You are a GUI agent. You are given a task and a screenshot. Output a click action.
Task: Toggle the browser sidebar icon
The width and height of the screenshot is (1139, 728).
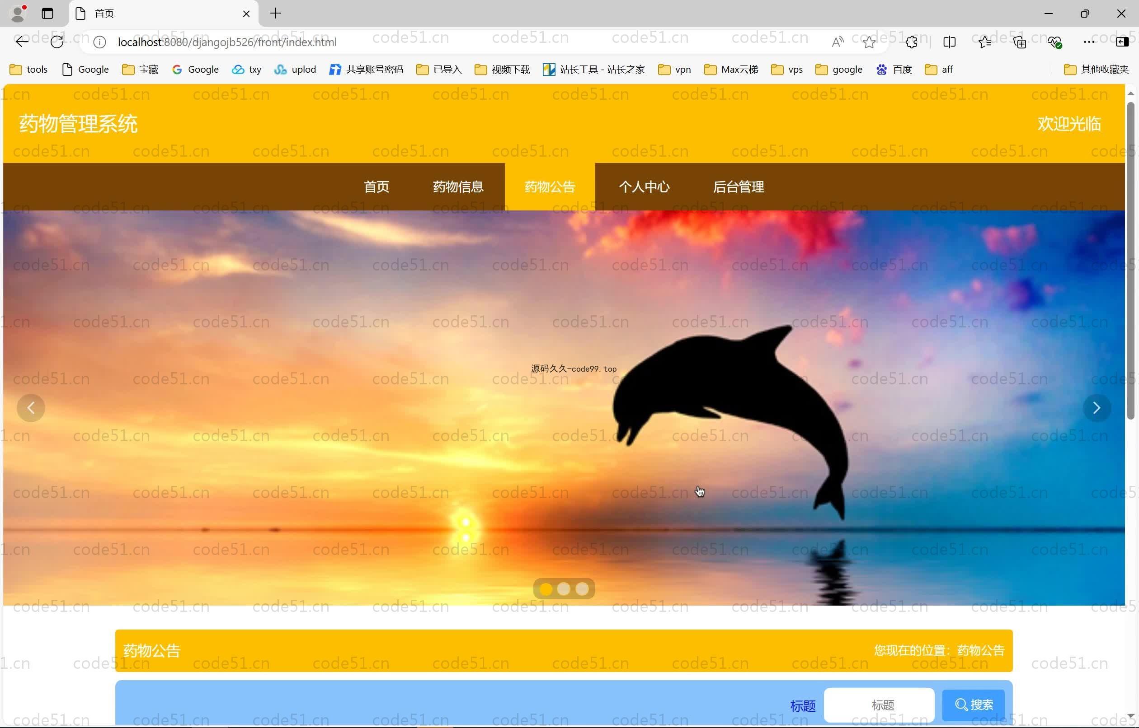pos(1122,42)
